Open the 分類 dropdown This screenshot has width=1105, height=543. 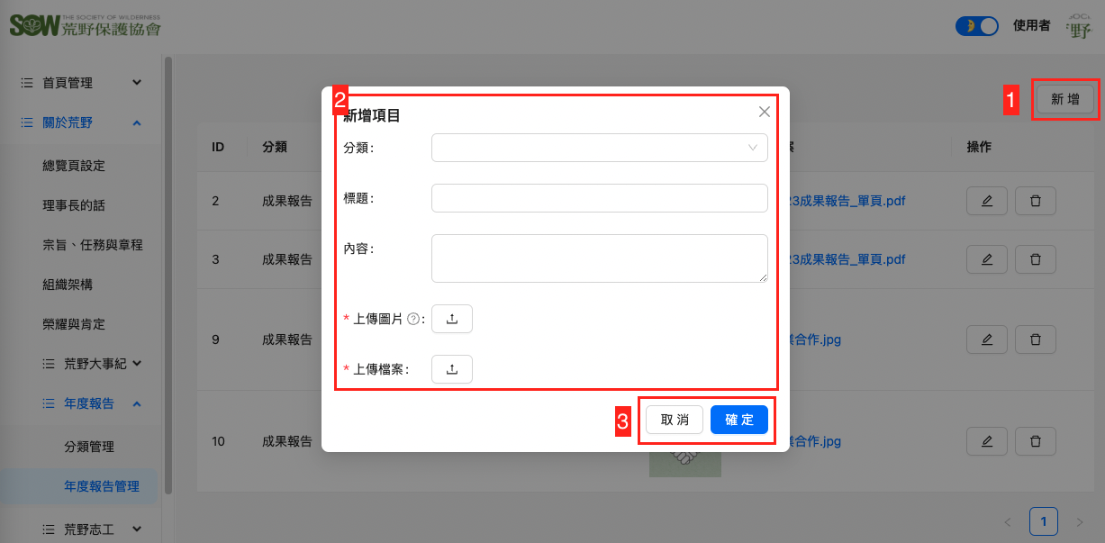599,148
